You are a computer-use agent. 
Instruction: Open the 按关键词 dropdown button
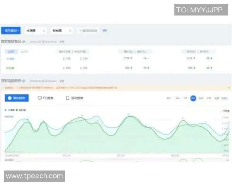coord(11,30)
